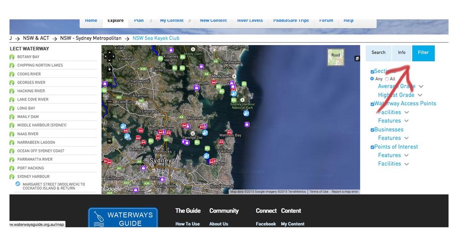This screenshot has height=248, width=451.
Task: Uncheck the Sections checkbox
Action: [372, 72]
